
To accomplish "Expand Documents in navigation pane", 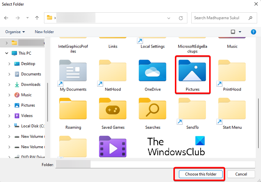I will pos(9,74).
